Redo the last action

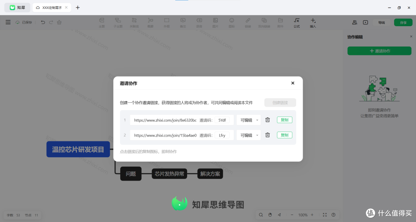point(51,22)
